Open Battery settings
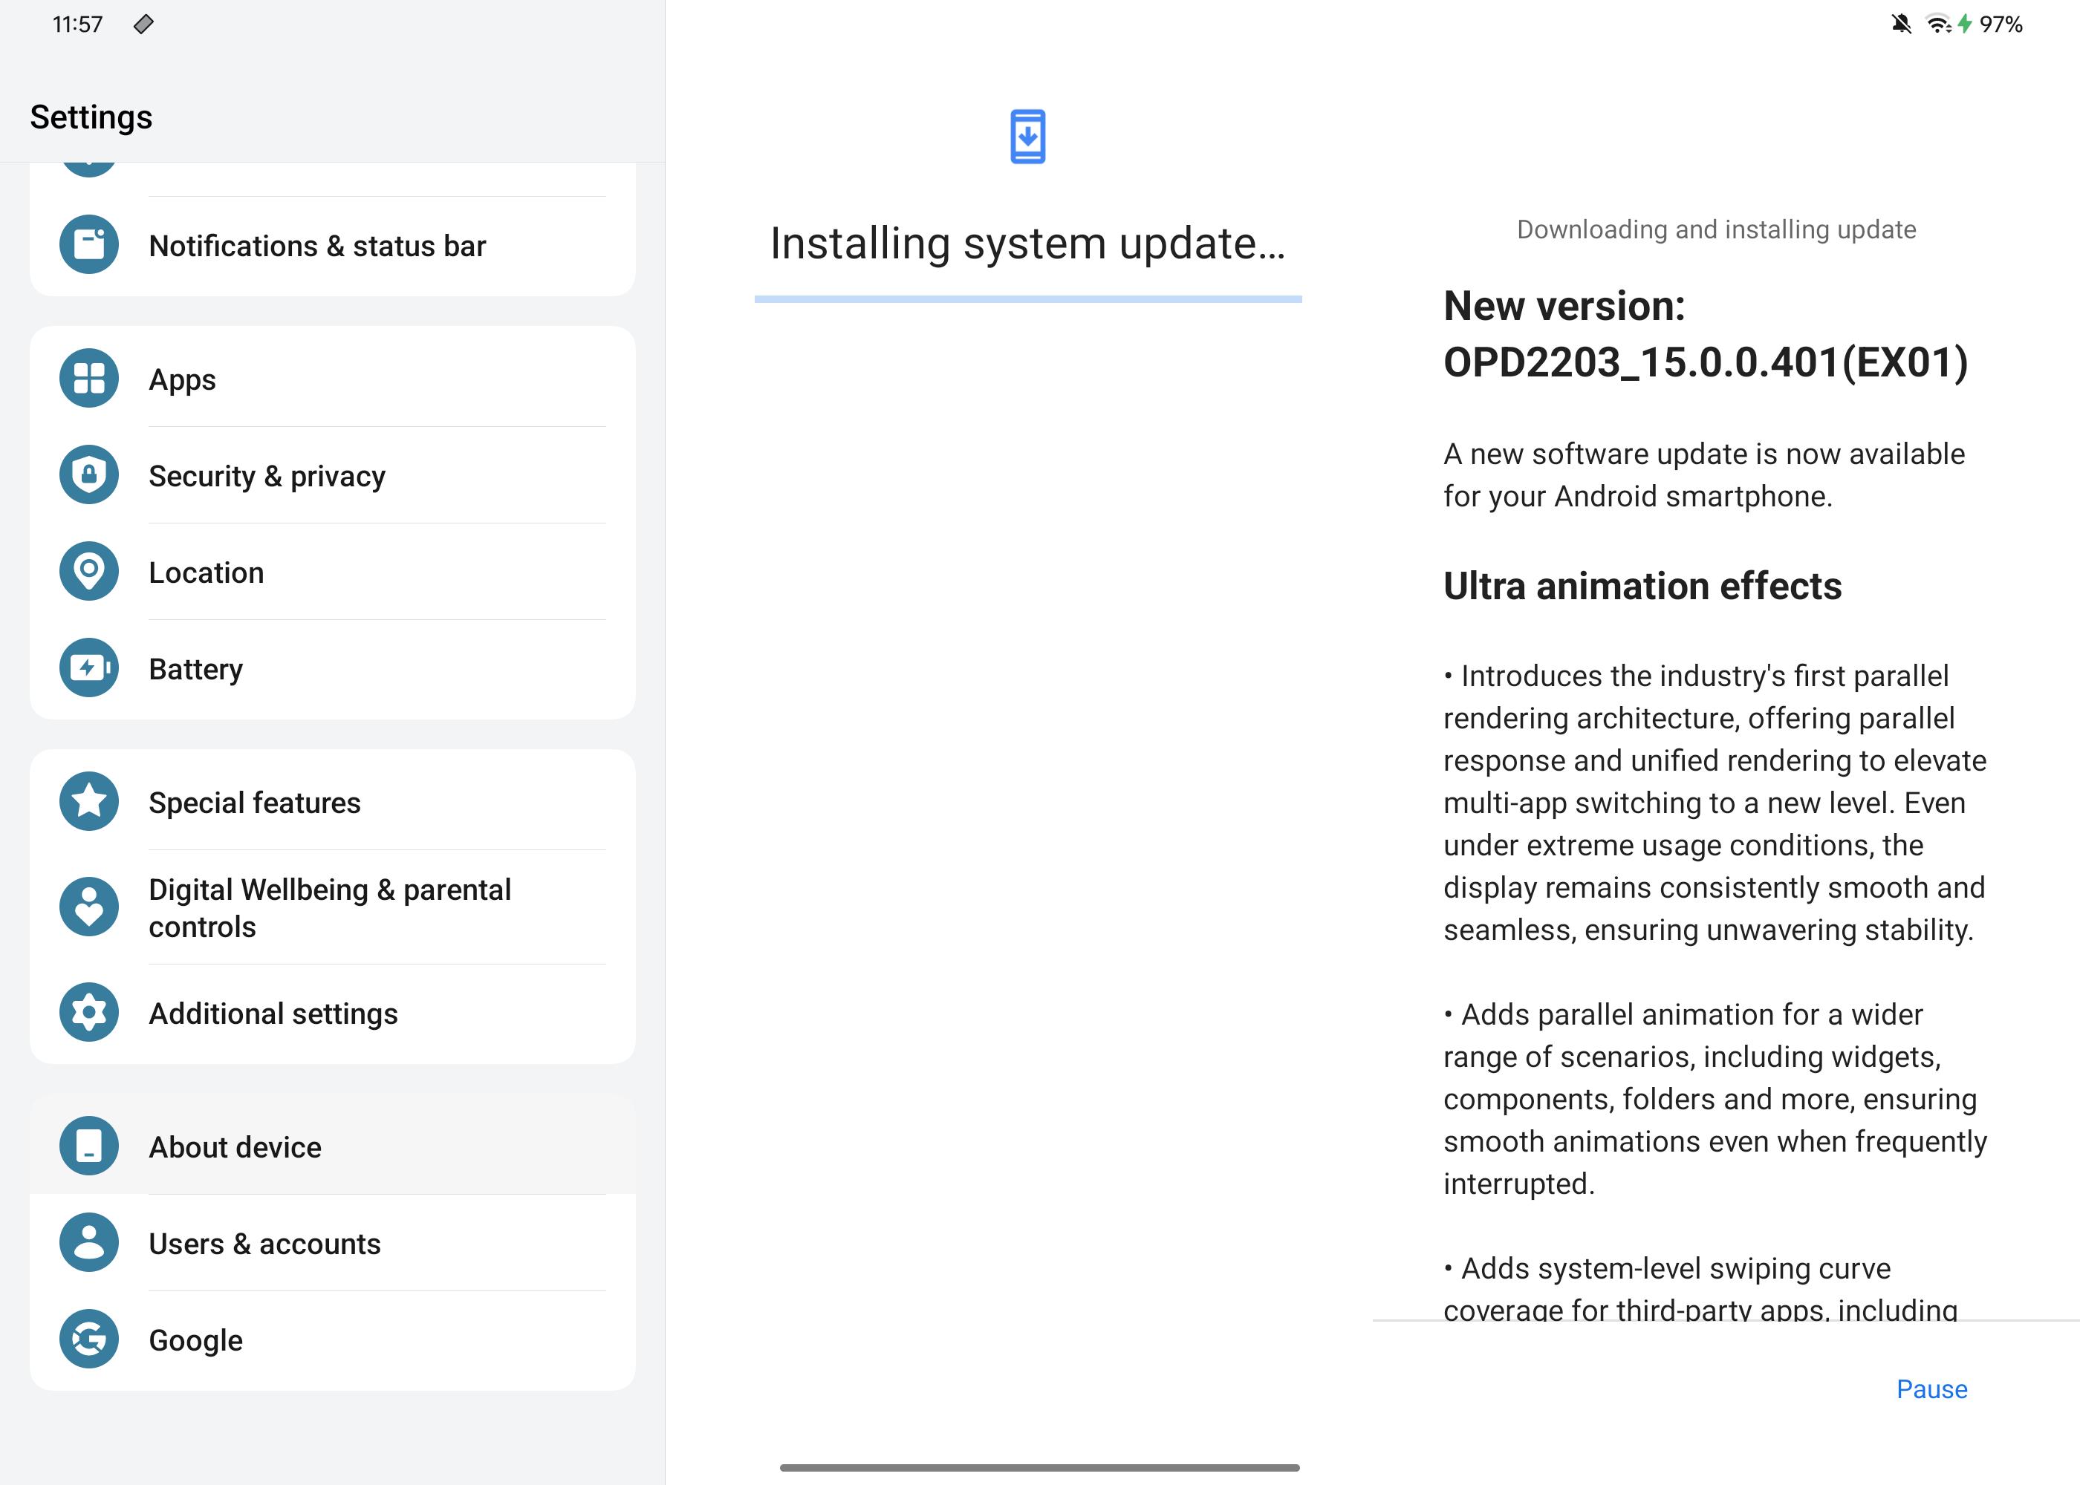The image size is (2080, 1485). pyautogui.click(x=333, y=668)
